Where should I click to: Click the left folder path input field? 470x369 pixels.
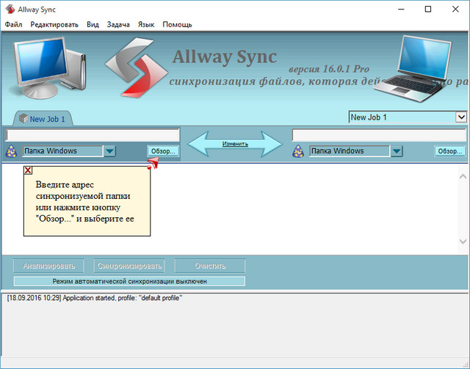93,135
